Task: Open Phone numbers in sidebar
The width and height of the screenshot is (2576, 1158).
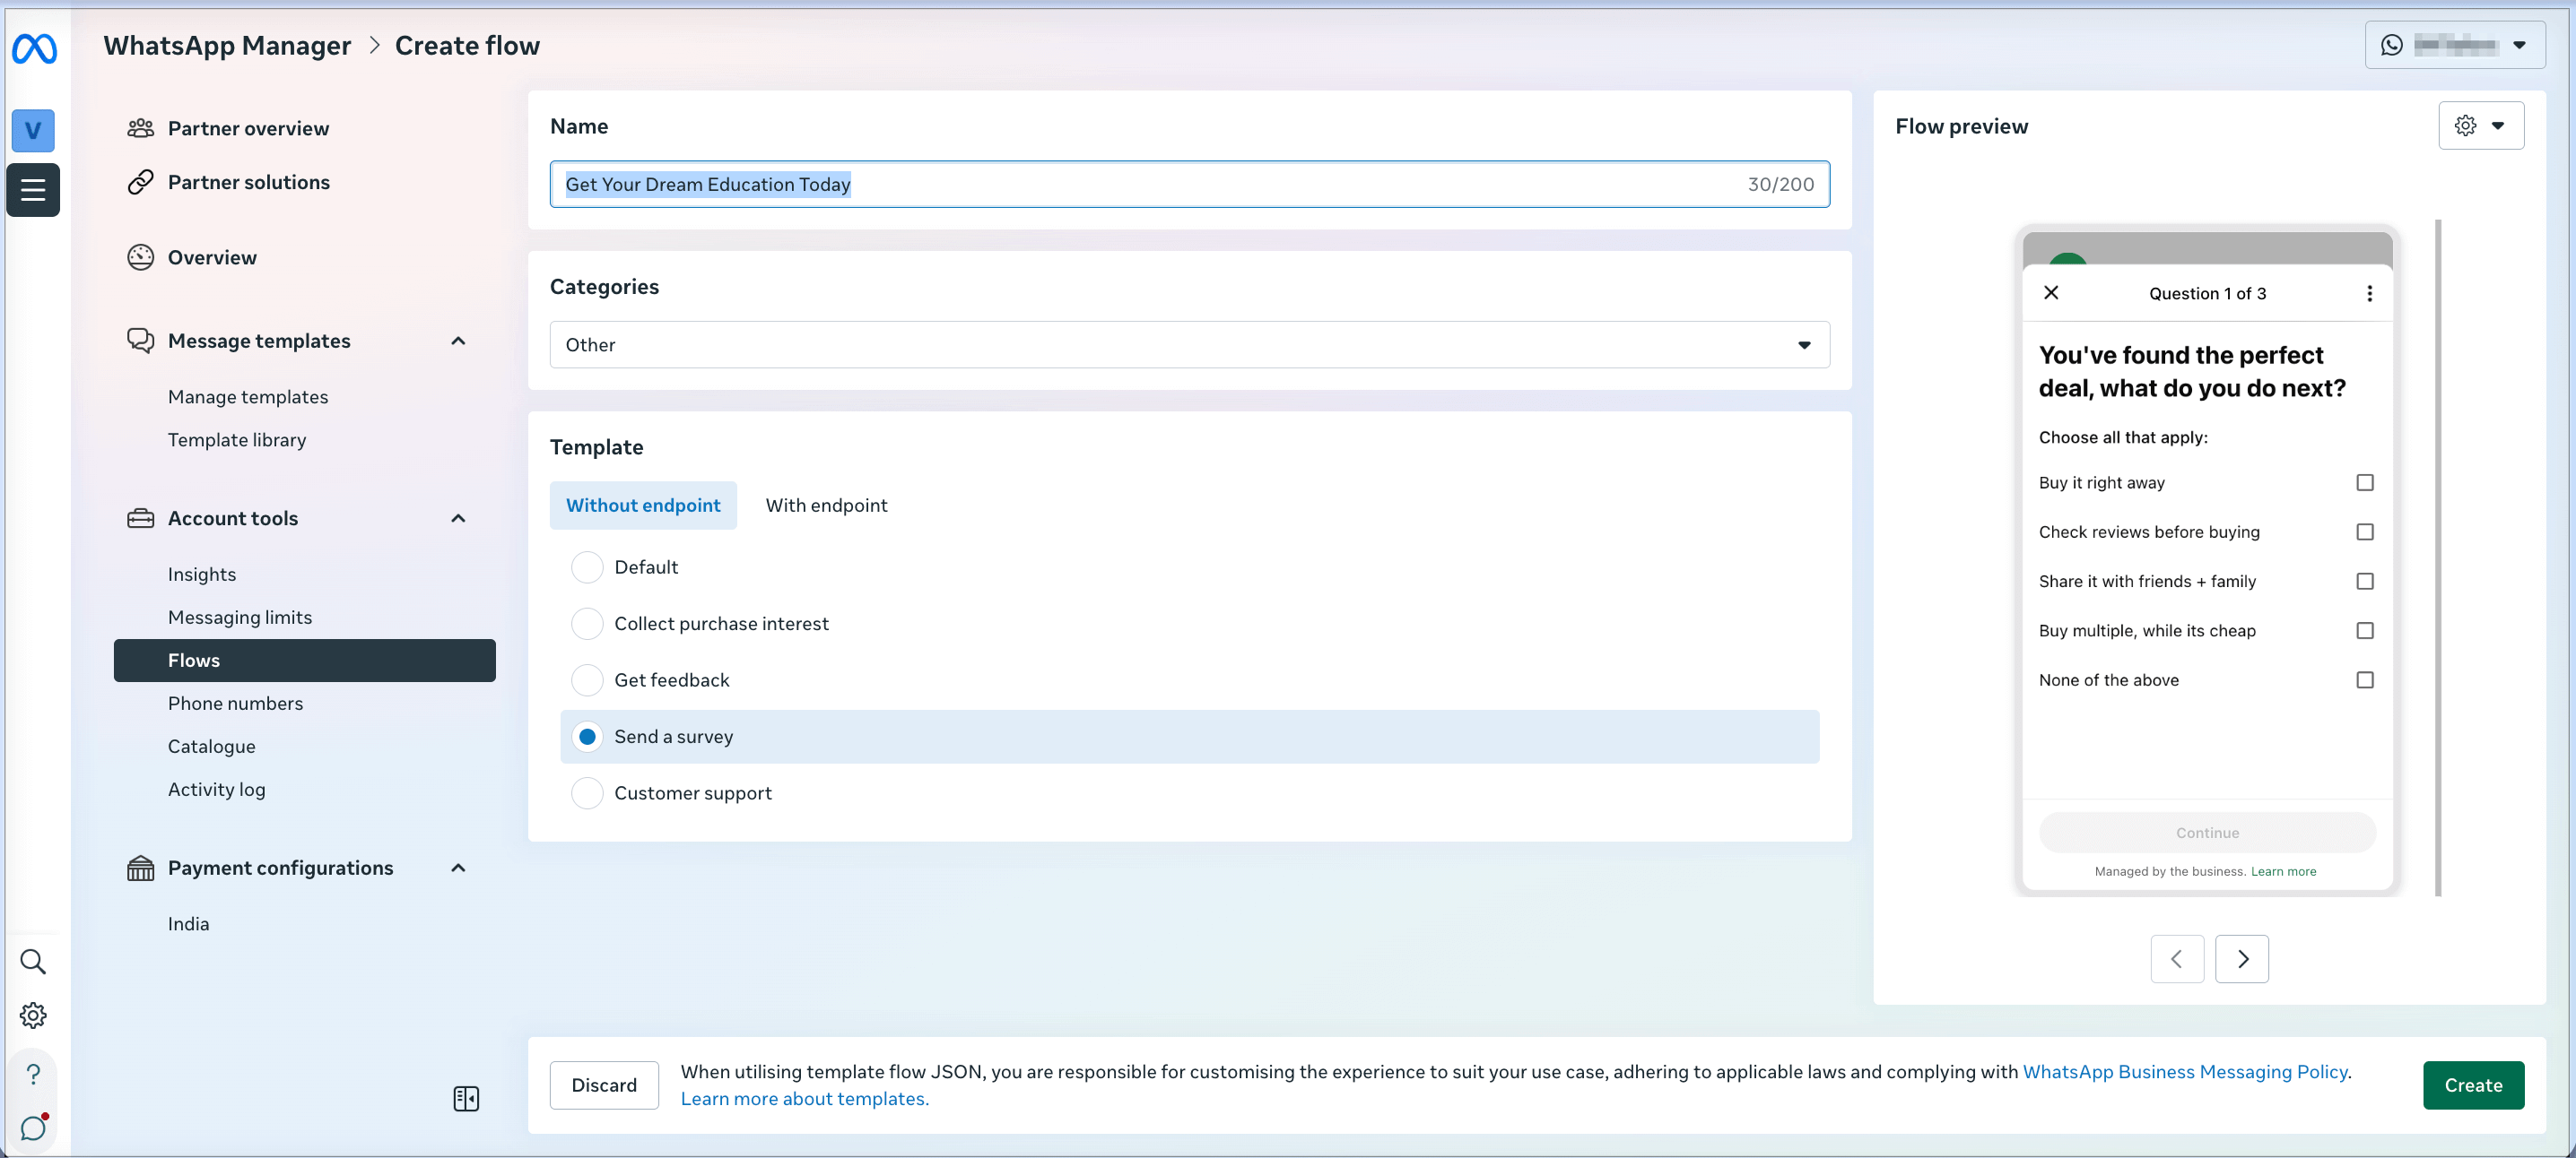Action: (x=235, y=704)
